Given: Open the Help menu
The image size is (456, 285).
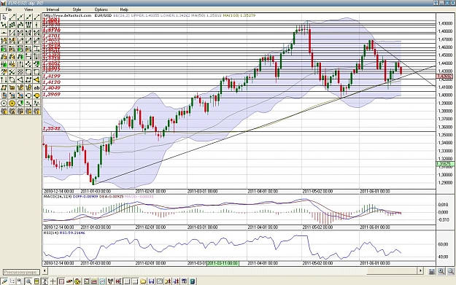Looking at the screenshot, I should pyautogui.click(x=124, y=9).
